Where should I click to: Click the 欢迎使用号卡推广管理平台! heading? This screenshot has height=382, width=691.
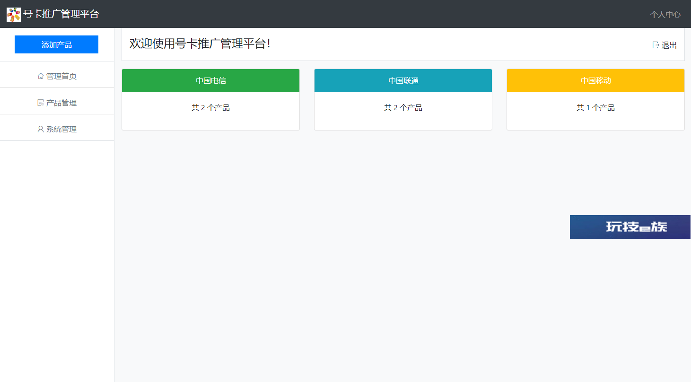[x=200, y=43]
